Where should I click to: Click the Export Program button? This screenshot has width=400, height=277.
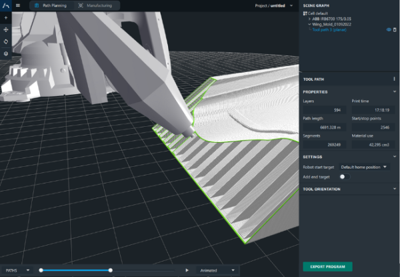tap(327, 266)
